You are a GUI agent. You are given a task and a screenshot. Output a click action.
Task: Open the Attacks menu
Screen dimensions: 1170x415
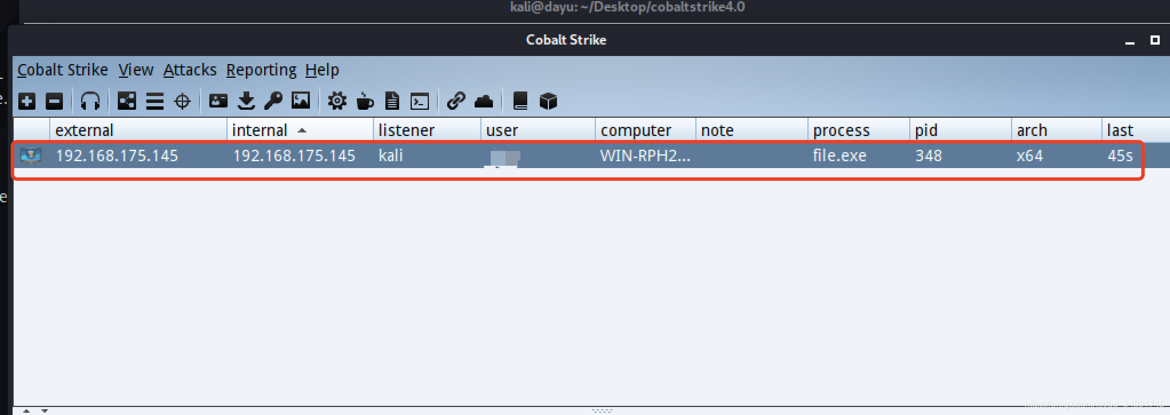pos(190,70)
